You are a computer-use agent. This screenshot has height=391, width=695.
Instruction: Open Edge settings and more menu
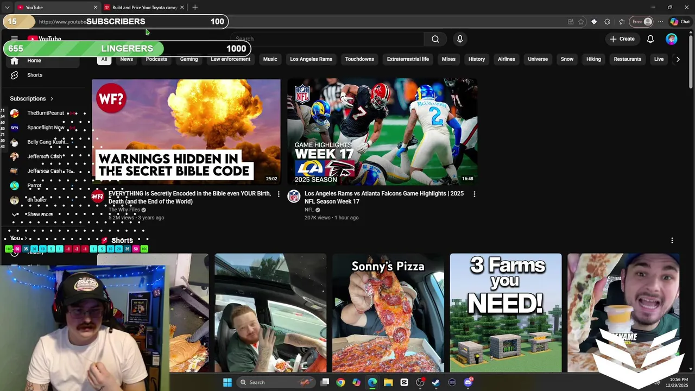coord(660,22)
